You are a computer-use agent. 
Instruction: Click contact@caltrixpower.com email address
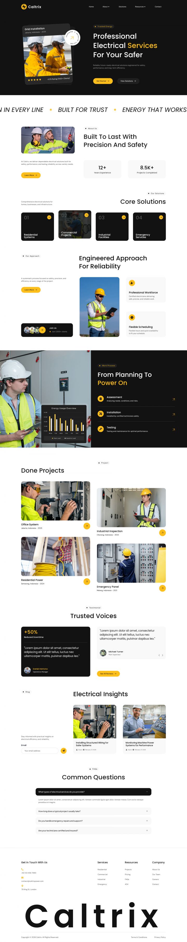click(32, 881)
